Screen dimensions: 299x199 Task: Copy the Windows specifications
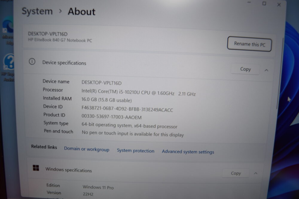point(236,173)
